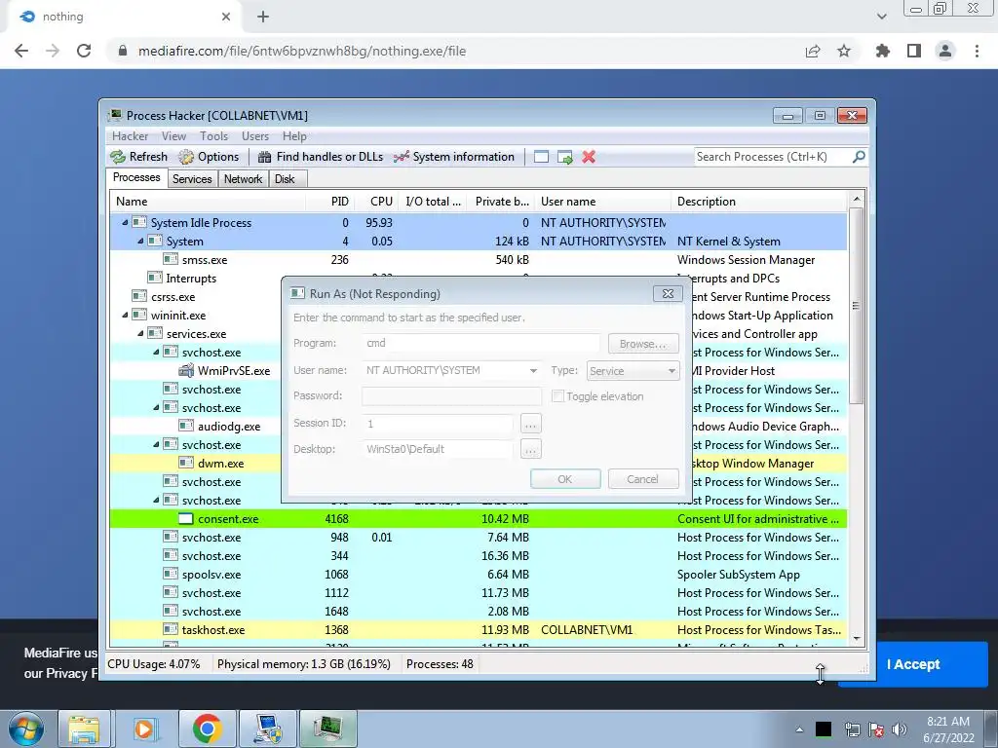Open File Explorer from the taskbar
998x748 pixels.
(84, 729)
